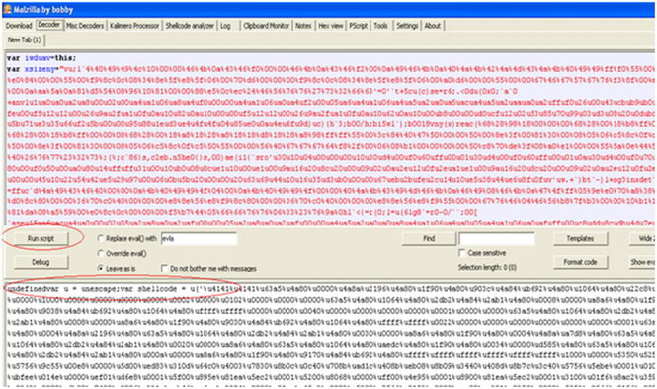
Task: Select the Leave as is radio option
Action: [100, 268]
